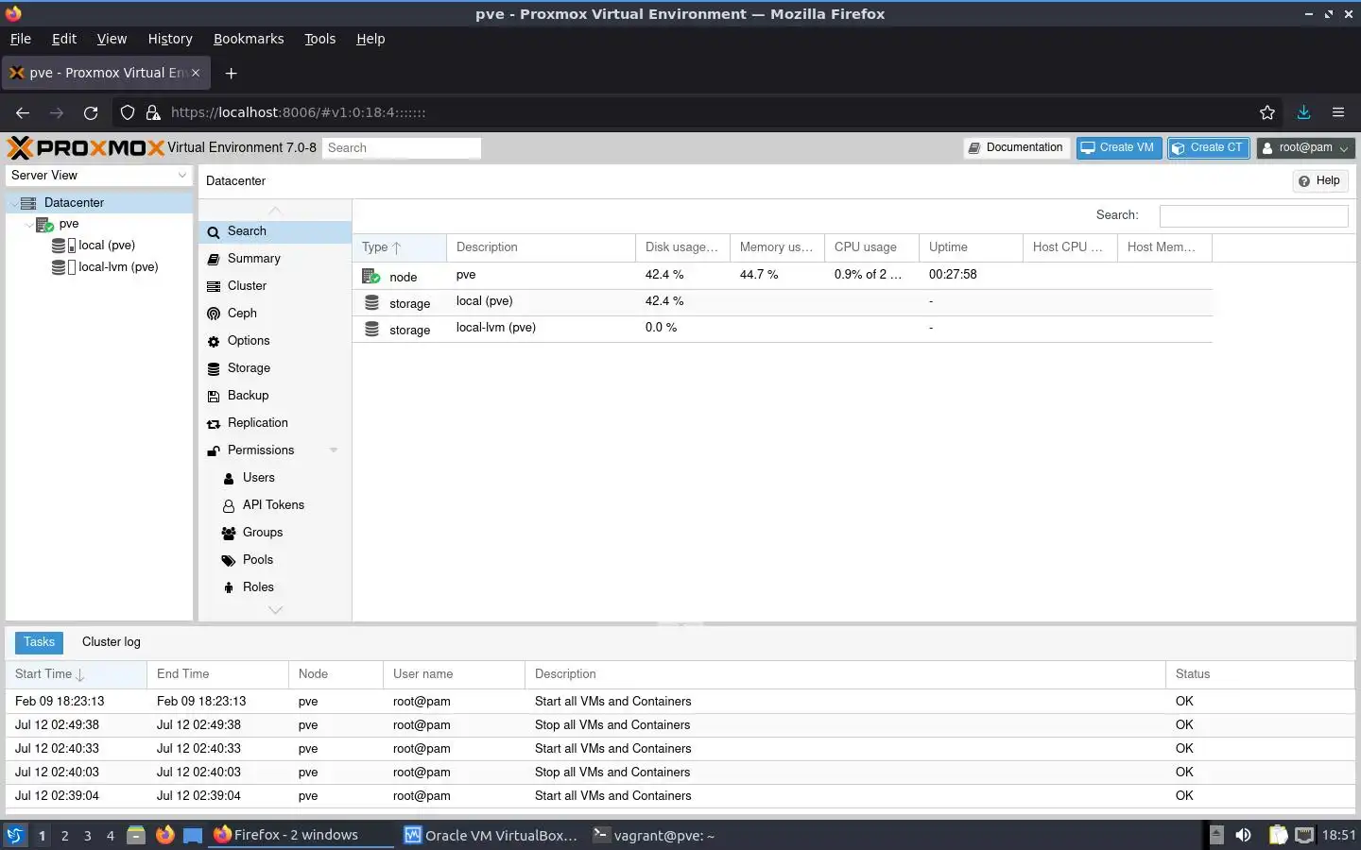This screenshot has width=1361, height=850.
Task: Click the Create CT button
Action: point(1209,148)
